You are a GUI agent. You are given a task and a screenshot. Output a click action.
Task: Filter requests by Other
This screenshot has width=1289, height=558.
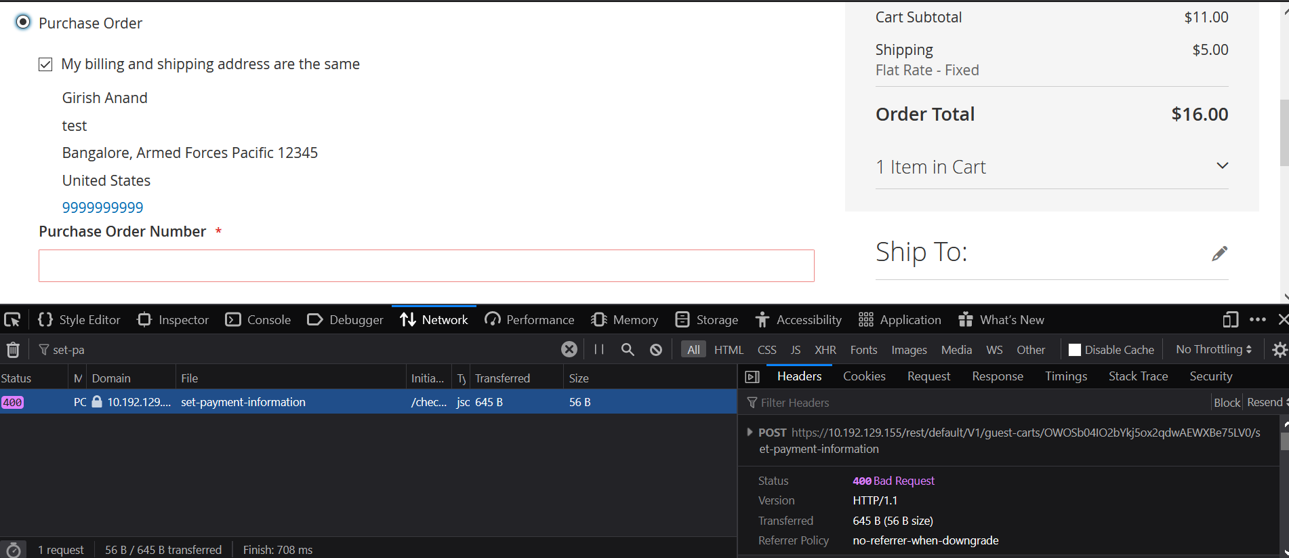click(x=1031, y=350)
